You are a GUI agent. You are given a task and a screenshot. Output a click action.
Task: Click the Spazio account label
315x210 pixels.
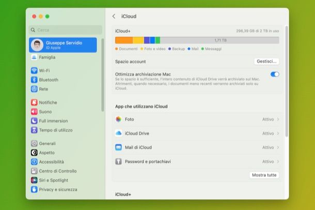click(x=130, y=62)
